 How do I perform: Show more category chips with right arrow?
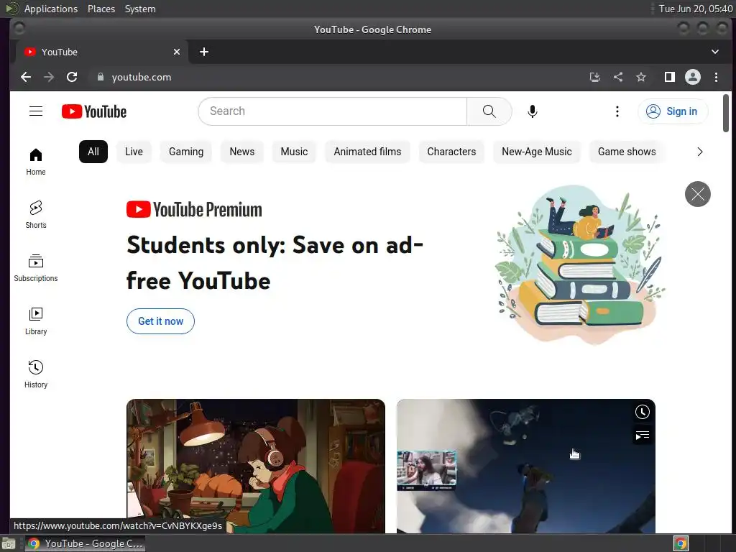point(700,152)
